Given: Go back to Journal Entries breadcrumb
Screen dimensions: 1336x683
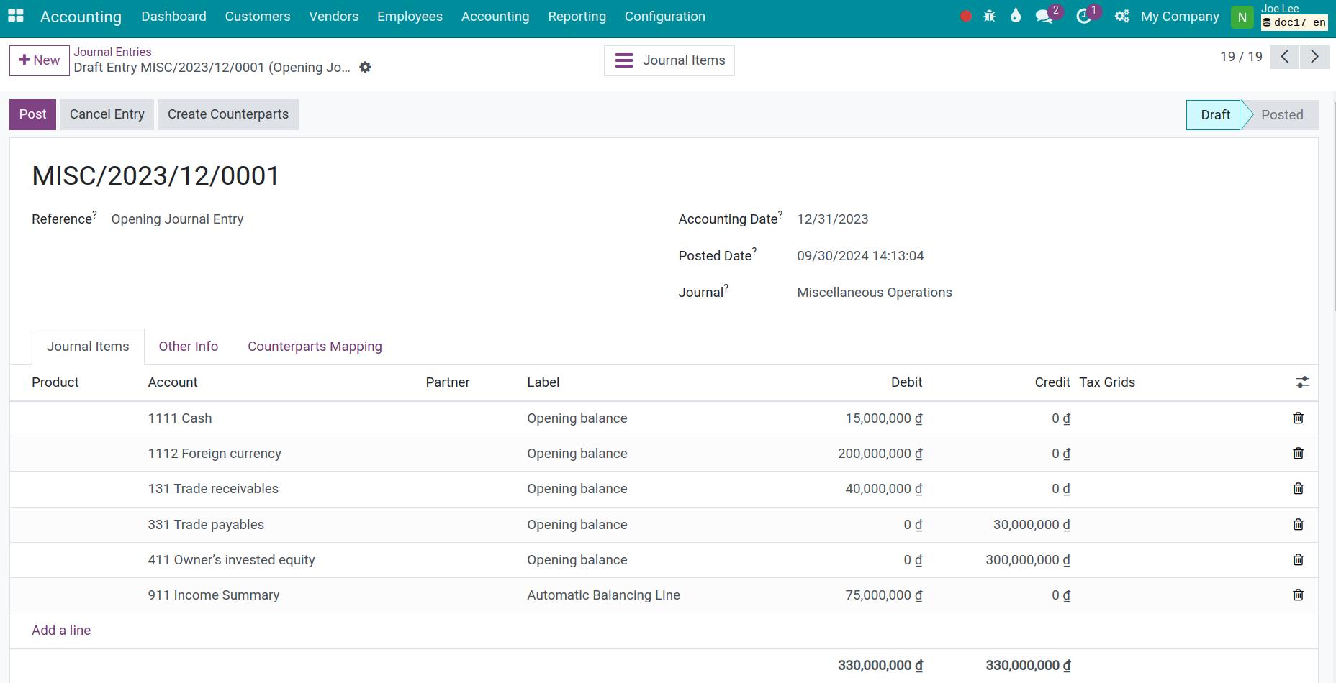Looking at the screenshot, I should [112, 52].
